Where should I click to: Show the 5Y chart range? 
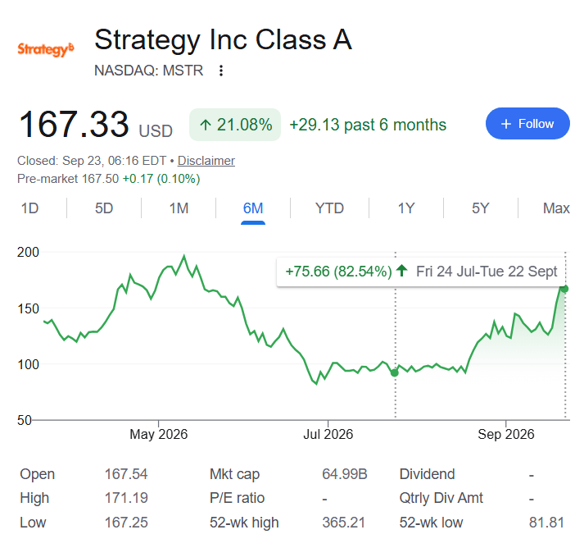coord(481,208)
